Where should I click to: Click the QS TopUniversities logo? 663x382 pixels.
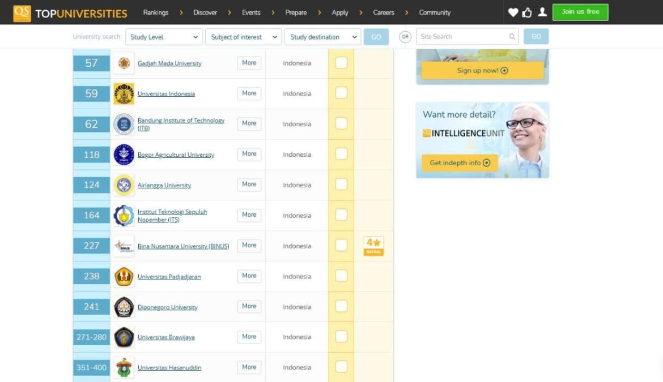pyautogui.click(x=70, y=13)
